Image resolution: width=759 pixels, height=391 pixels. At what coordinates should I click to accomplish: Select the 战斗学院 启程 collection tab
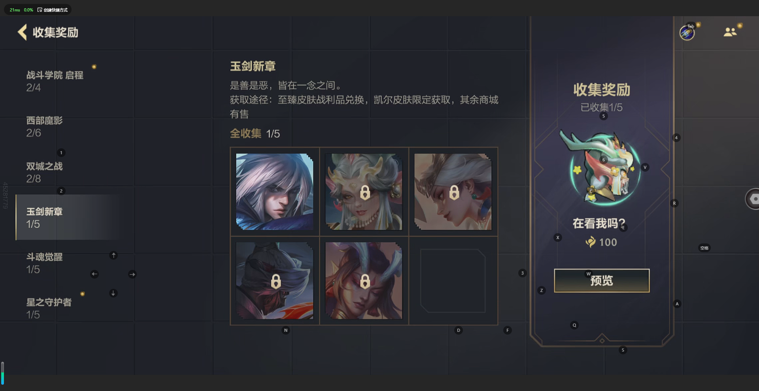pyautogui.click(x=55, y=81)
